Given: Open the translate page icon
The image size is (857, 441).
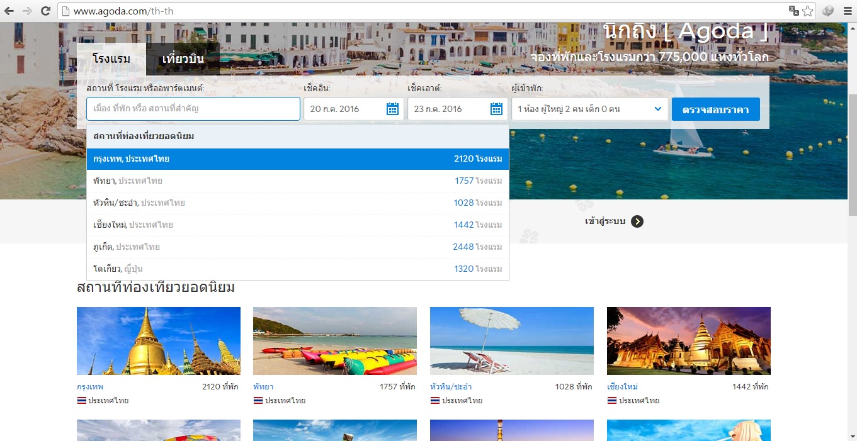Looking at the screenshot, I should (794, 11).
